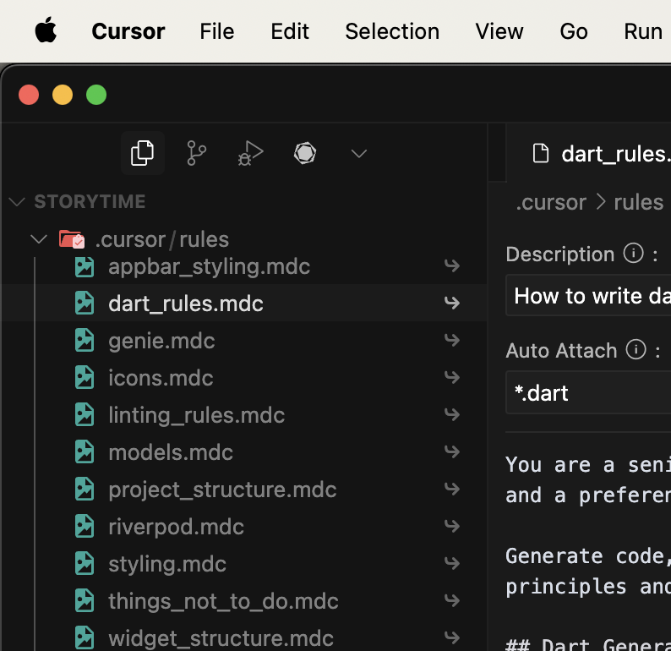The height and width of the screenshot is (651, 671).
Task: Open the Apple menu
Action: click(46, 30)
